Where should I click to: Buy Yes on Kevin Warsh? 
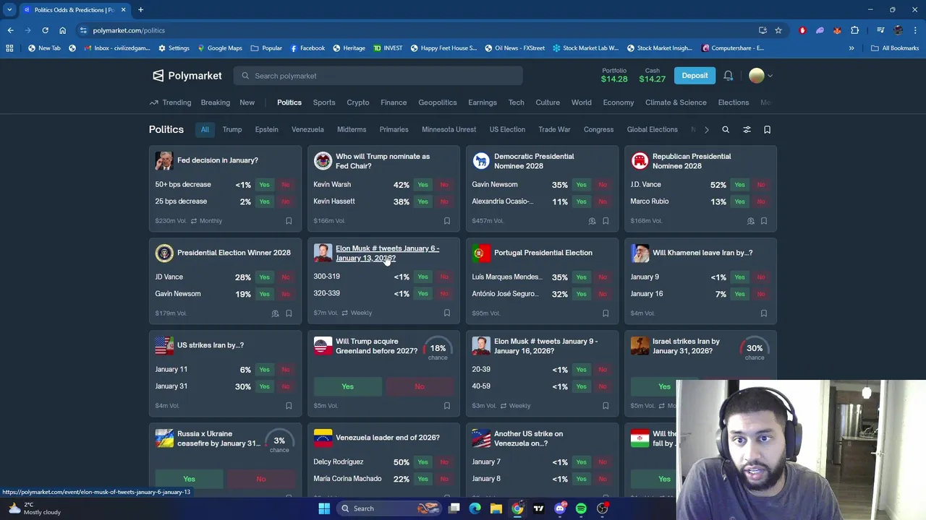(x=422, y=185)
